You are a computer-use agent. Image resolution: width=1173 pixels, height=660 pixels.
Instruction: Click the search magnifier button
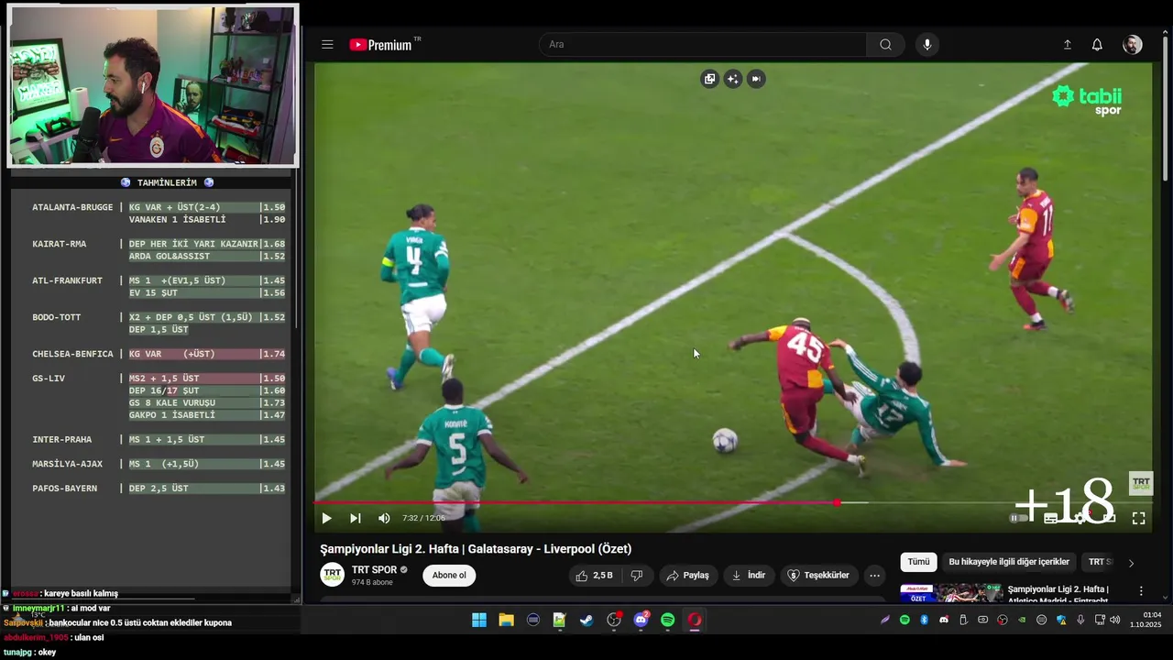pos(885,44)
